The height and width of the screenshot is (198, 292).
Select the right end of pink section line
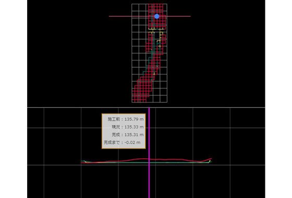(x=190, y=16)
